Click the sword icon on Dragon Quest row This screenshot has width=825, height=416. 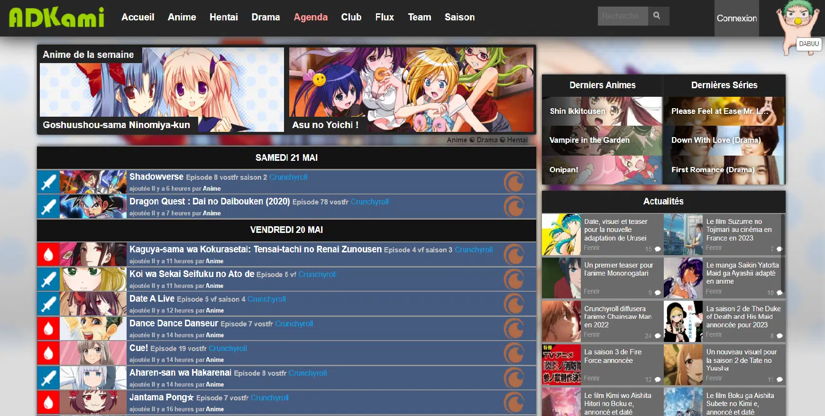[x=48, y=207]
